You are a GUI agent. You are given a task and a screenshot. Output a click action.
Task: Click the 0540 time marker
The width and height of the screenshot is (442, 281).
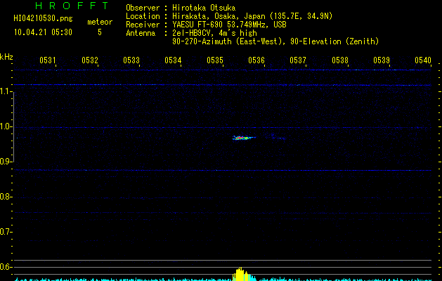tap(423, 60)
